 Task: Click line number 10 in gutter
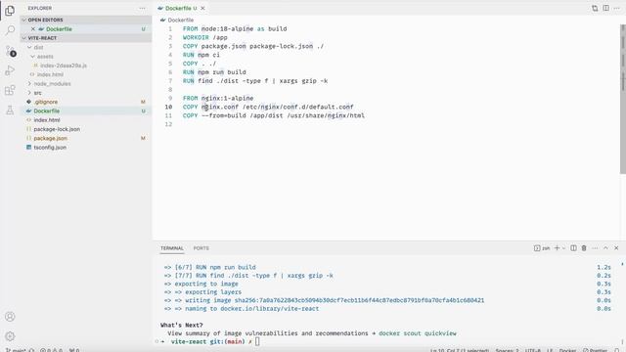coord(168,107)
